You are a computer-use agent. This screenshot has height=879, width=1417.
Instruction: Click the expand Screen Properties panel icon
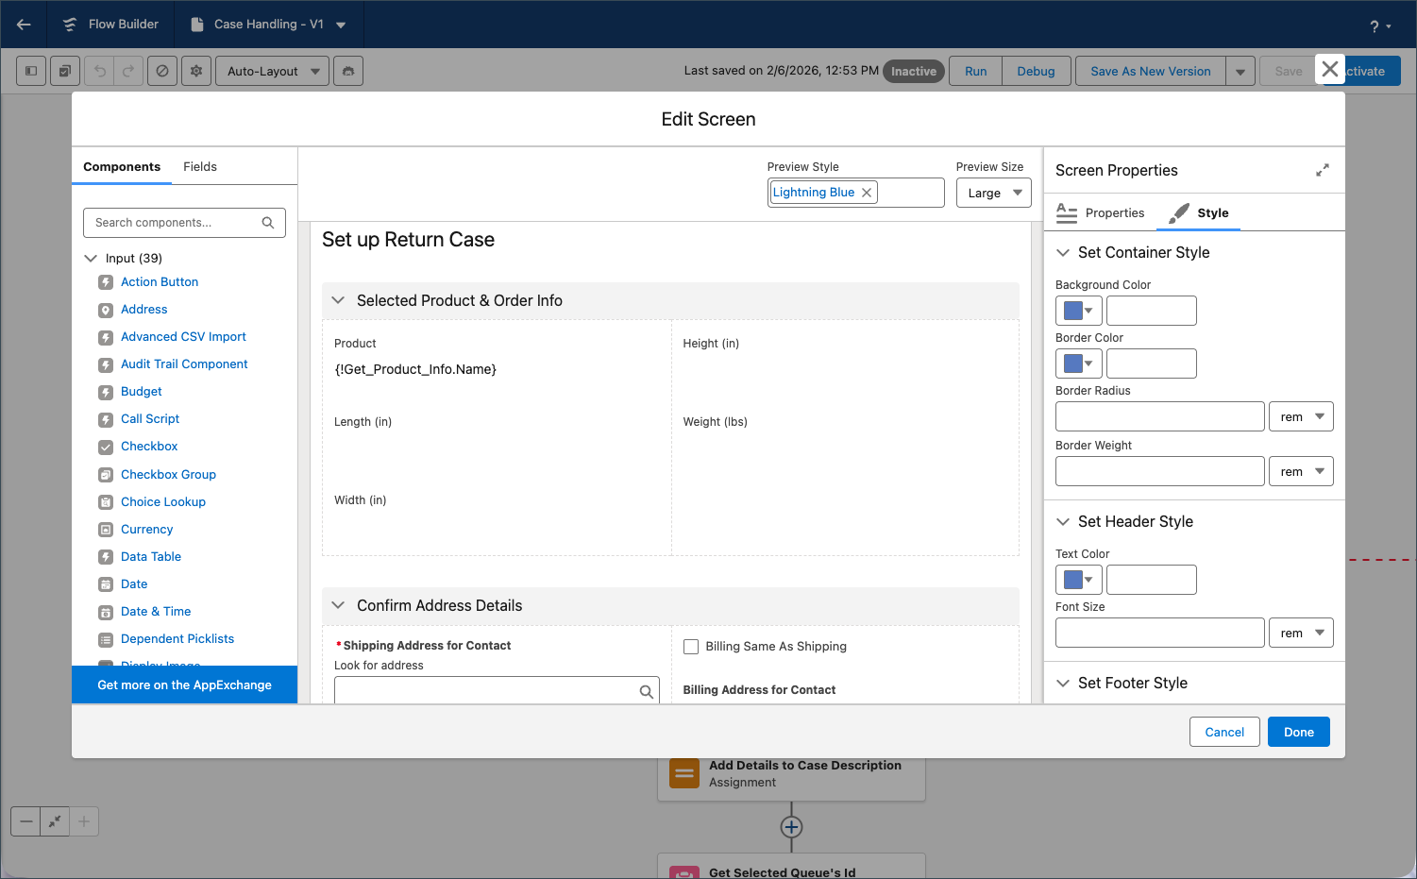(x=1322, y=170)
